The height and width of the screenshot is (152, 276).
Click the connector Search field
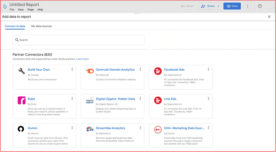pyautogui.click(x=78, y=40)
